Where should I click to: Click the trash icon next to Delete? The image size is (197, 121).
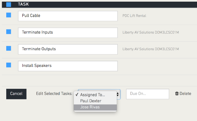click(x=177, y=93)
